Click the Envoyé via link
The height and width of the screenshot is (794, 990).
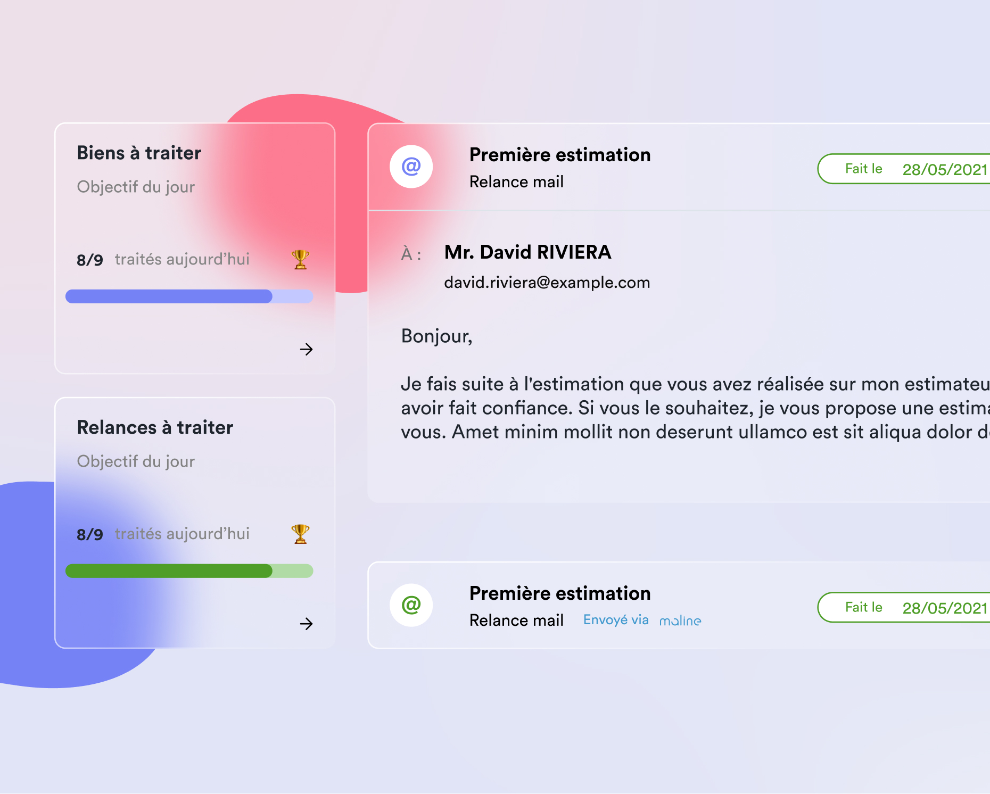pos(616,620)
